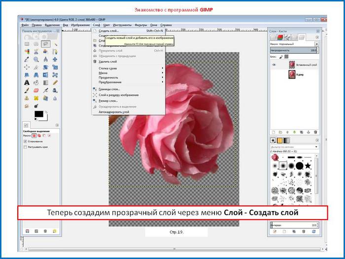Expand the Прозрачность submenu
Viewport: 345px width, 259px height.
coord(131,77)
